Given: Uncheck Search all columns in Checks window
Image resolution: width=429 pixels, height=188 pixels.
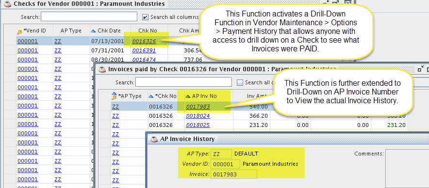Looking at the screenshot, I should [x=146, y=17].
